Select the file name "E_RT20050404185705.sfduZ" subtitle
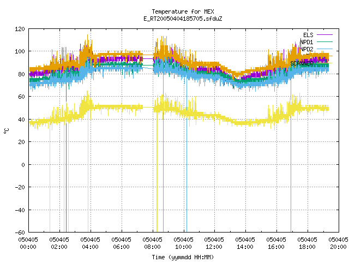This screenshot has width=349, height=262. click(183, 19)
